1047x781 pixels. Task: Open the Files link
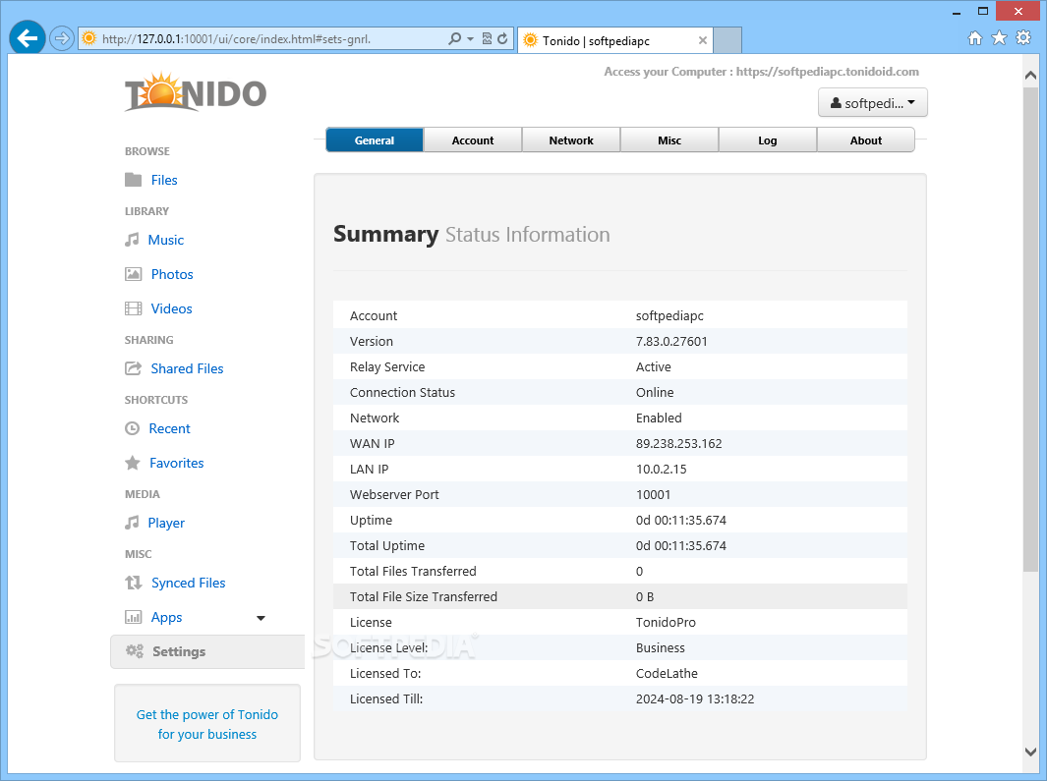pyautogui.click(x=164, y=180)
